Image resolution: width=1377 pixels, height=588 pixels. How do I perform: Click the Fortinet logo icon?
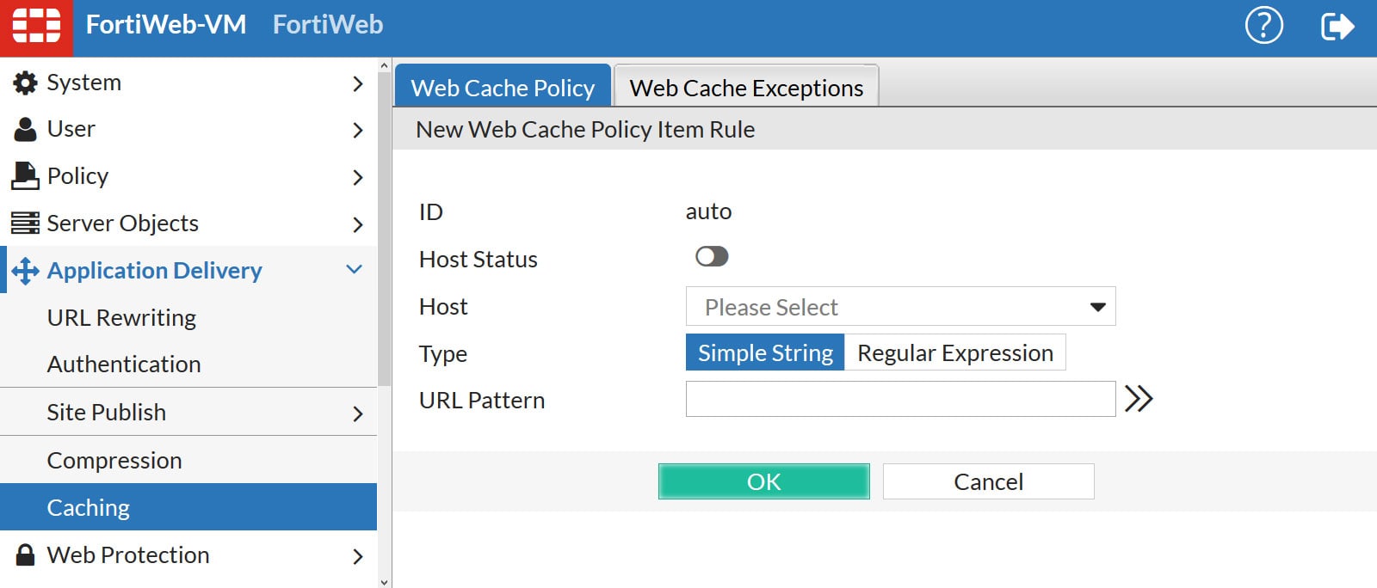click(36, 25)
